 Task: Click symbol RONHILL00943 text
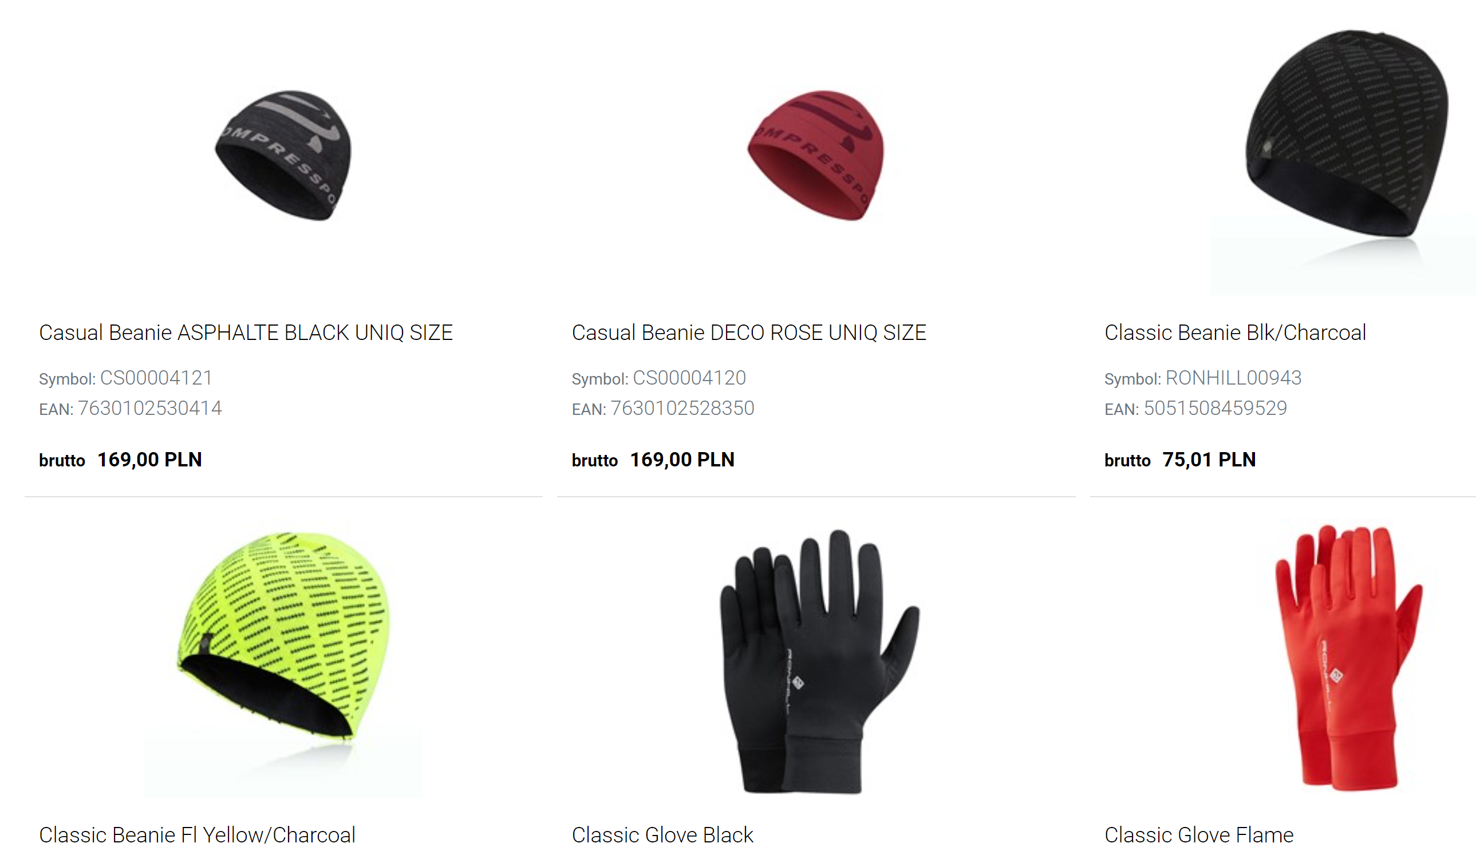point(1233,378)
